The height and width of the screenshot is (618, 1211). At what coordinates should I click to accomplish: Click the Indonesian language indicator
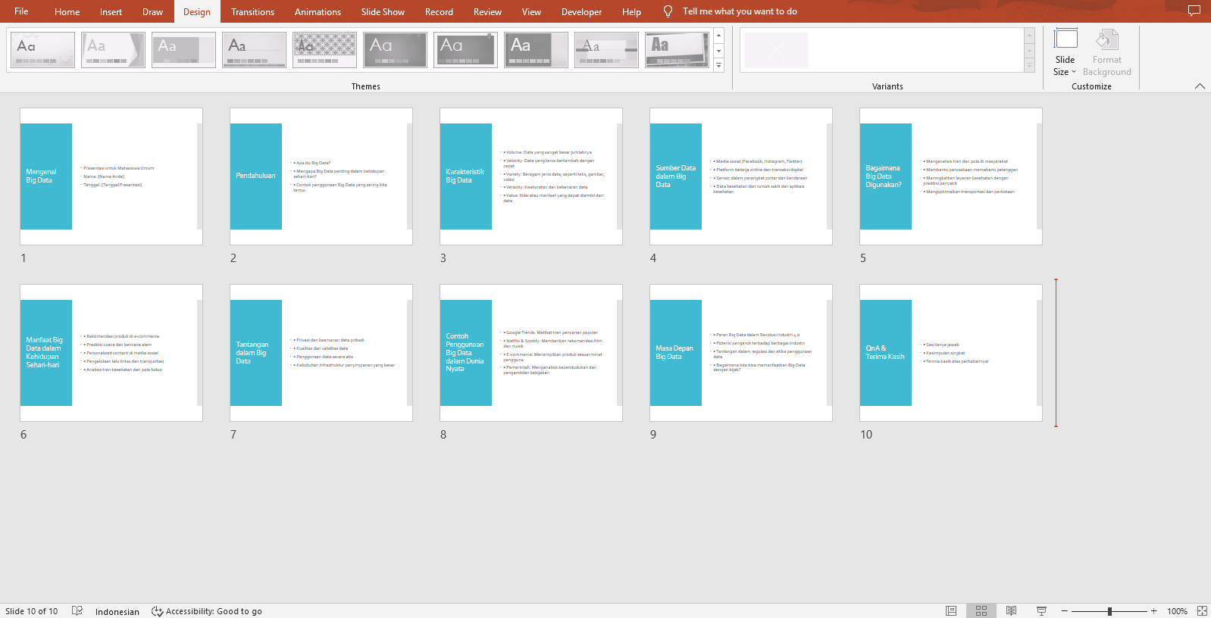coord(117,611)
